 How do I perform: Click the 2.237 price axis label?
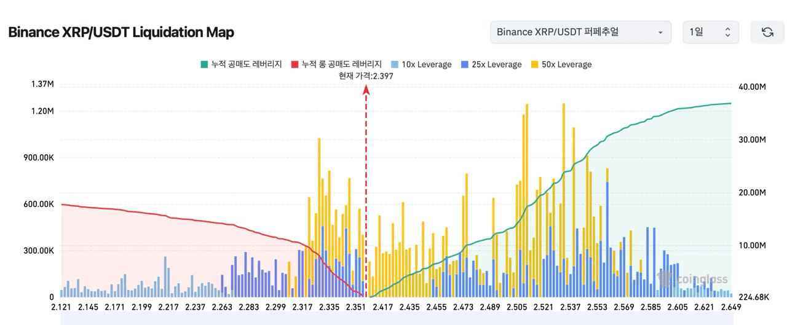(x=195, y=307)
